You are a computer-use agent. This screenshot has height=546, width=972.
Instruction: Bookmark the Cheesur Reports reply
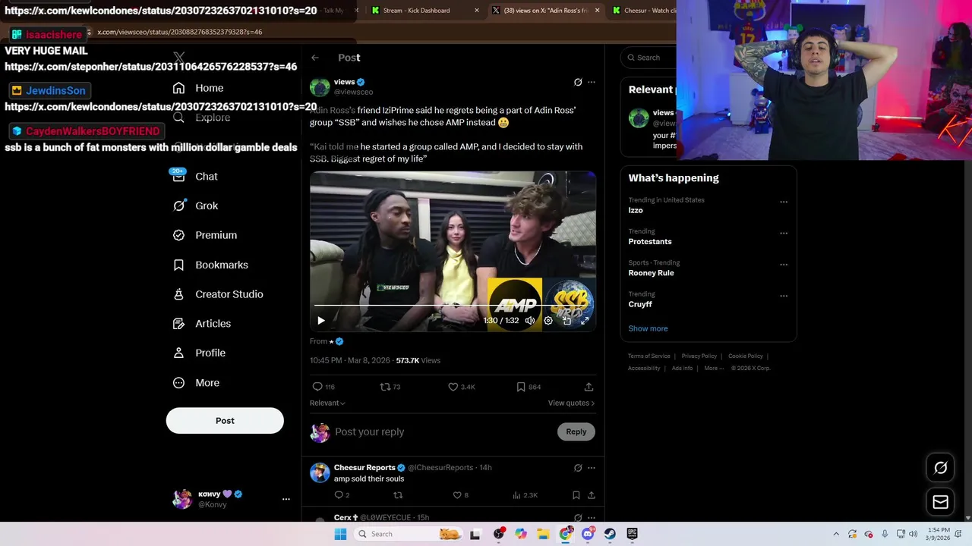576,495
